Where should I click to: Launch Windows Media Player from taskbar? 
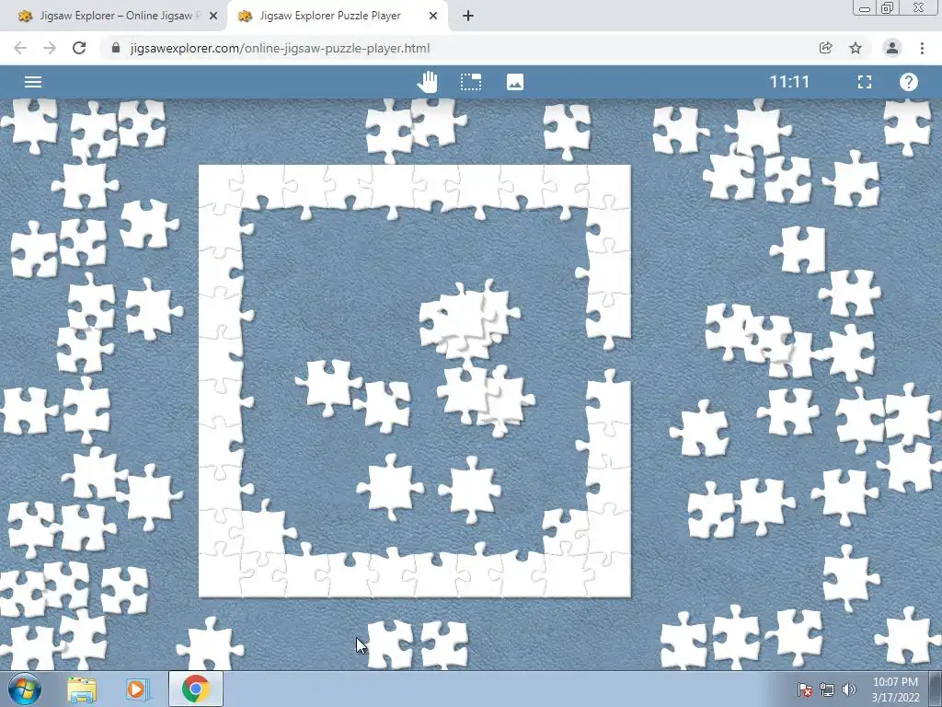136,690
